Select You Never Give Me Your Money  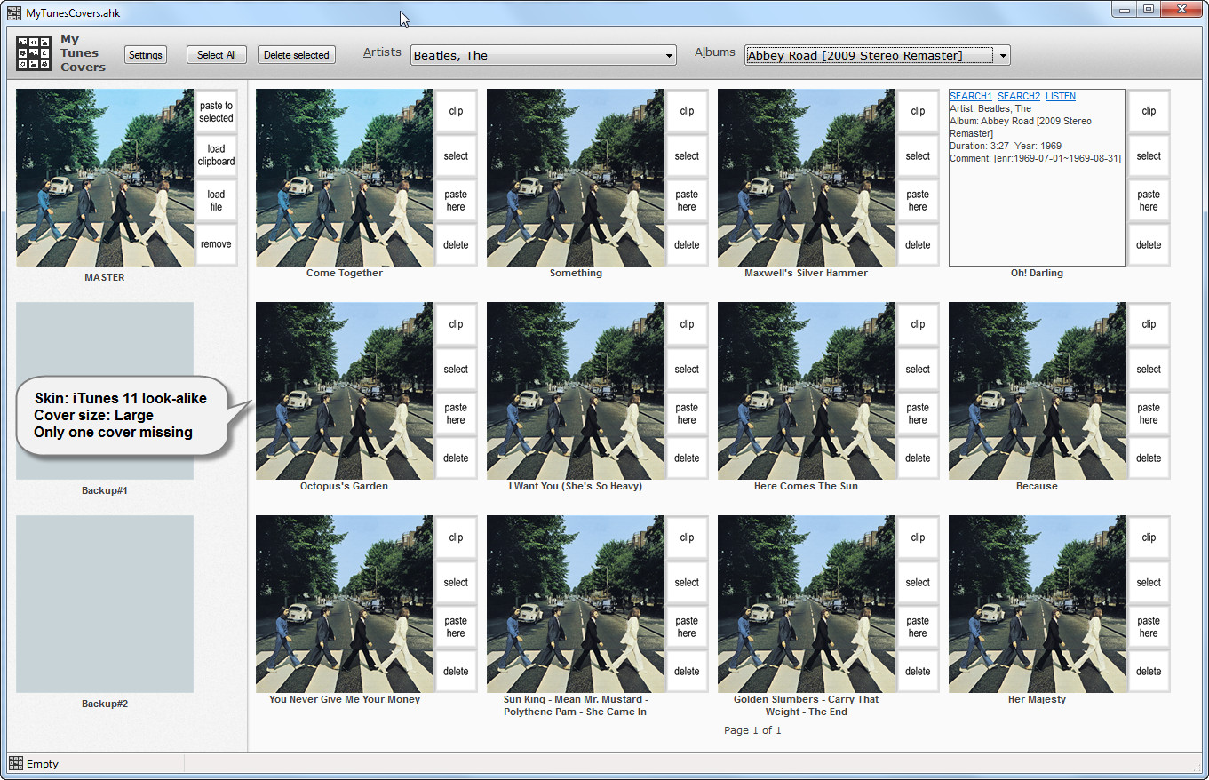pyautogui.click(x=456, y=582)
